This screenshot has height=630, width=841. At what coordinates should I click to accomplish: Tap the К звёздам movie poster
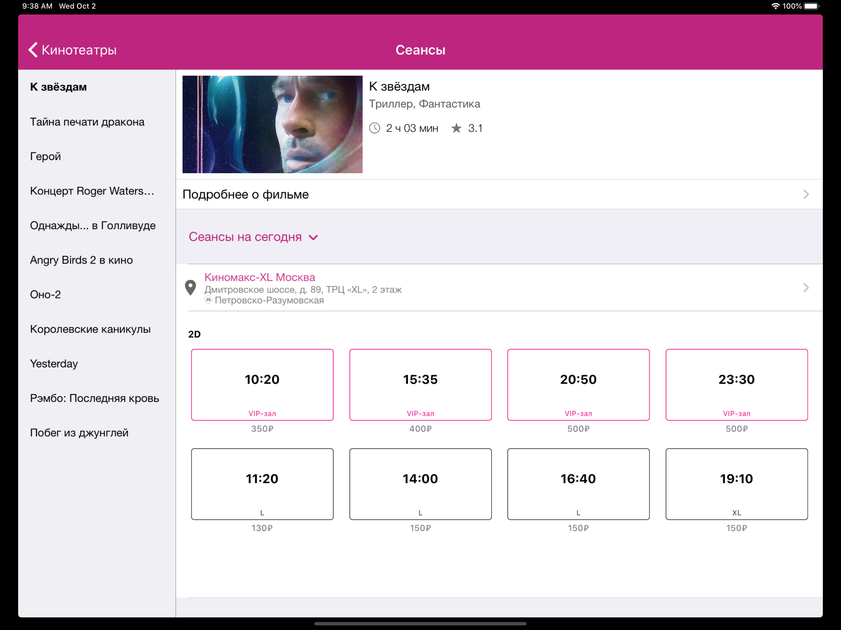coord(272,124)
